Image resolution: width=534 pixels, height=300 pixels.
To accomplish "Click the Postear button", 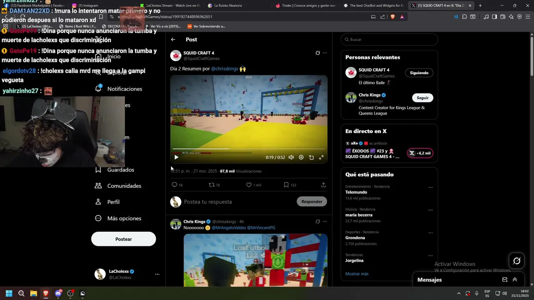I will (x=123, y=239).
